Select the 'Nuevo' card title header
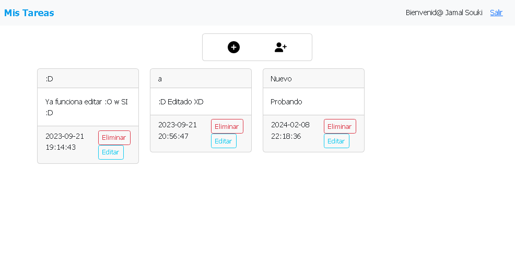The image size is (515, 264). tap(314, 78)
